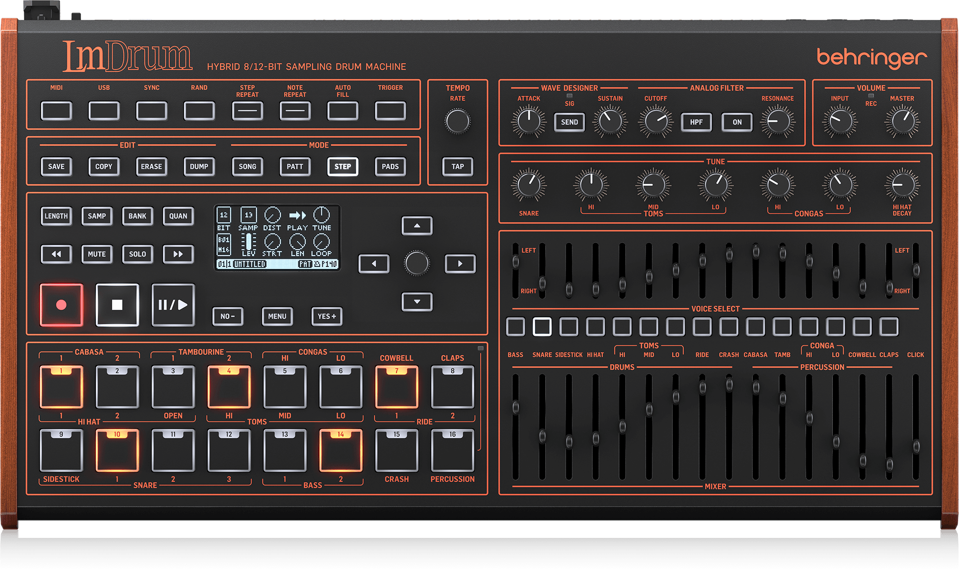Click the SAVE edit button
Screen dimensions: 959x570
(56, 166)
